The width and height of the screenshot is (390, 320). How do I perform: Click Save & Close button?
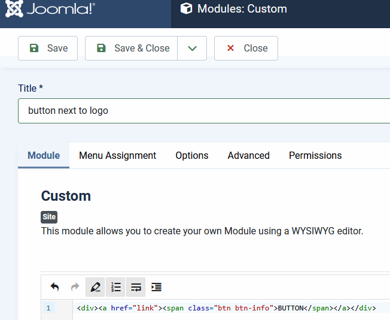tap(132, 49)
